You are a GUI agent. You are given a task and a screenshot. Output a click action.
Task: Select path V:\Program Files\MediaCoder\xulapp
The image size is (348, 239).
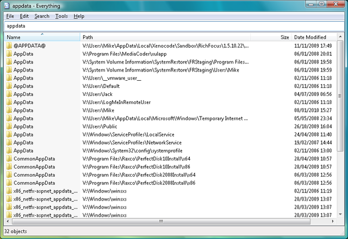click(x=125, y=54)
